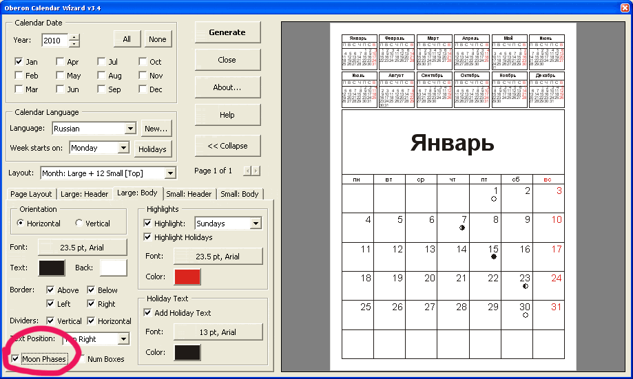Click the Close button

pos(227,60)
